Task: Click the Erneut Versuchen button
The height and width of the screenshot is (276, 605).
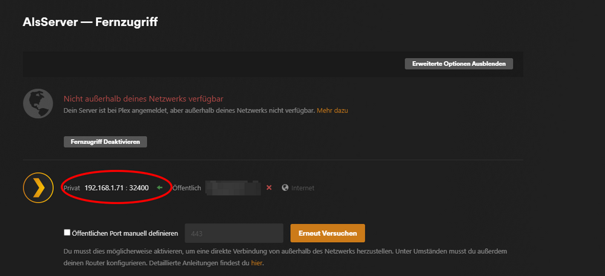Action: pos(327,233)
